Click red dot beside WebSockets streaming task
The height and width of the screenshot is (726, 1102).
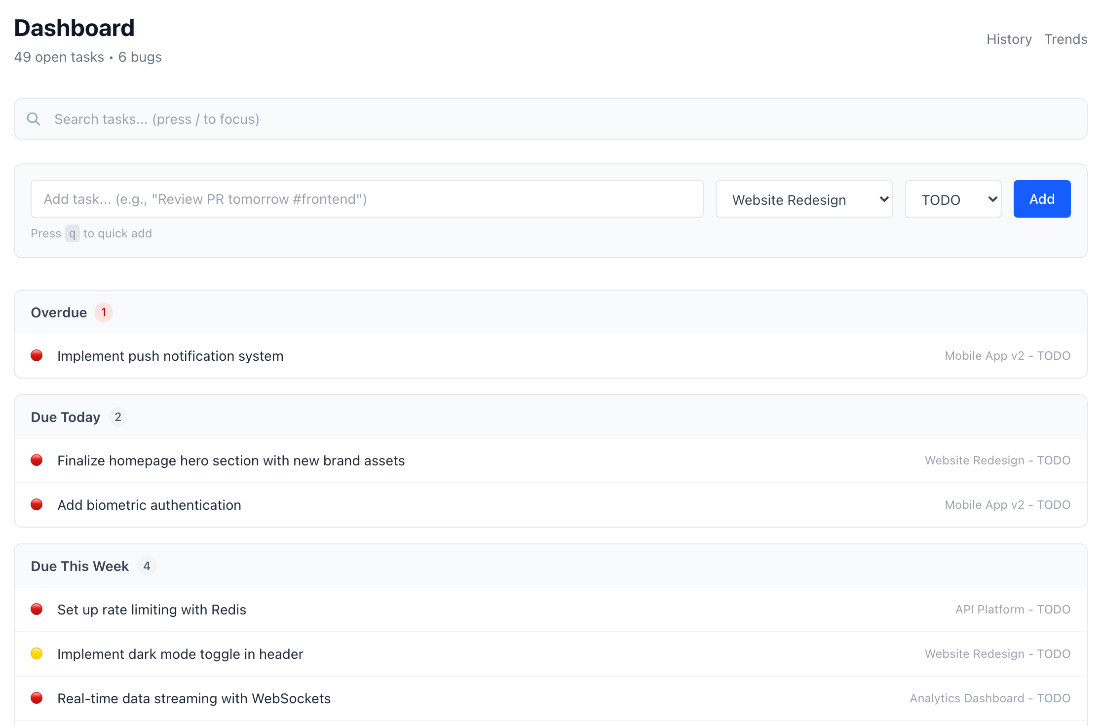pos(37,698)
